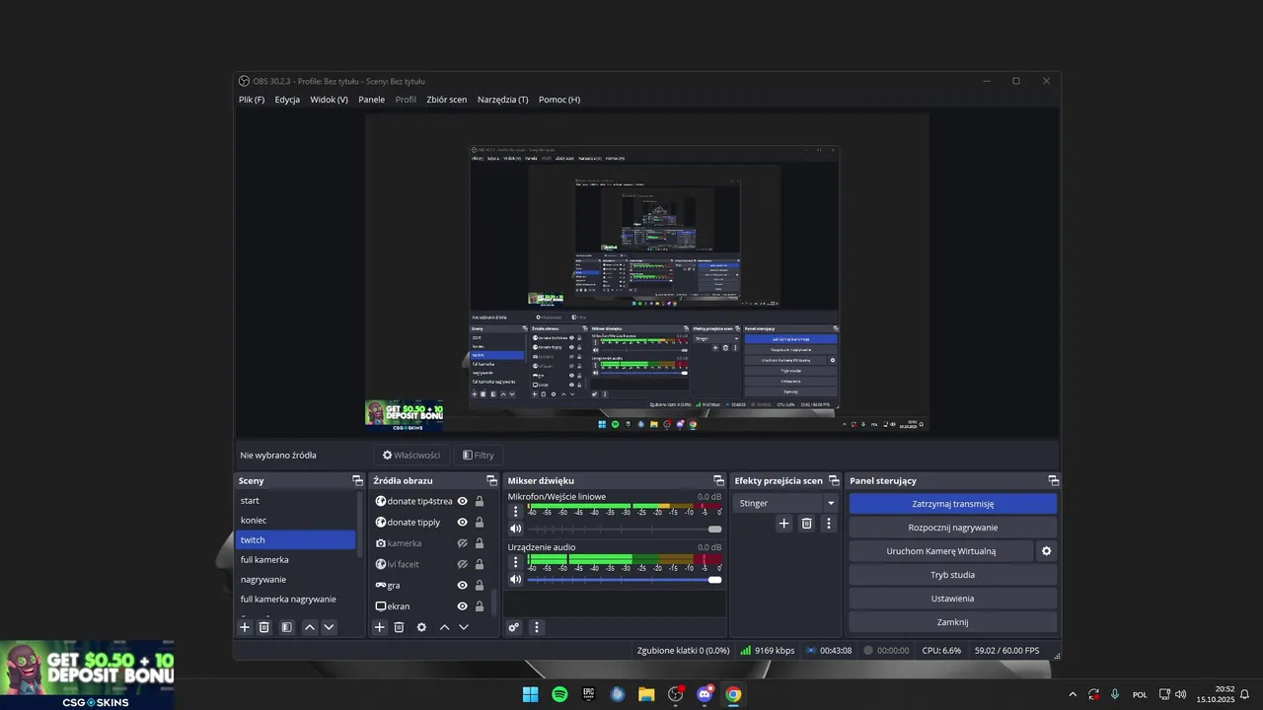The height and width of the screenshot is (710, 1263).
Task: Open scene filters in the Sceny toolbar
Action: pyautogui.click(x=286, y=627)
